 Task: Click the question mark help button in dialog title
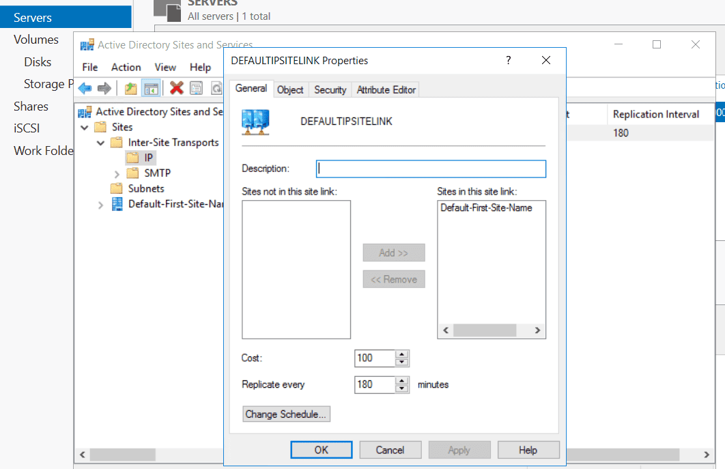pos(509,60)
